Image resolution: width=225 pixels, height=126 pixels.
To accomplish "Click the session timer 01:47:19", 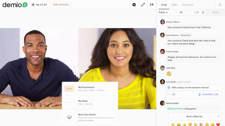I will tap(41, 5).
